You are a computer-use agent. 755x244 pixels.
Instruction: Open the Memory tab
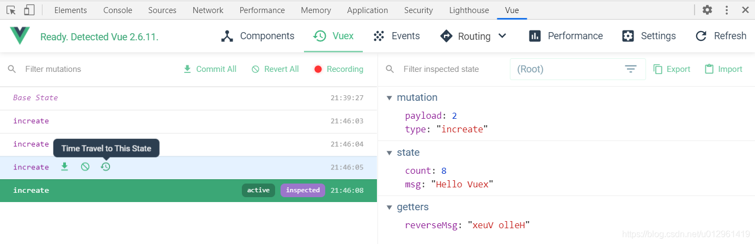point(316,10)
